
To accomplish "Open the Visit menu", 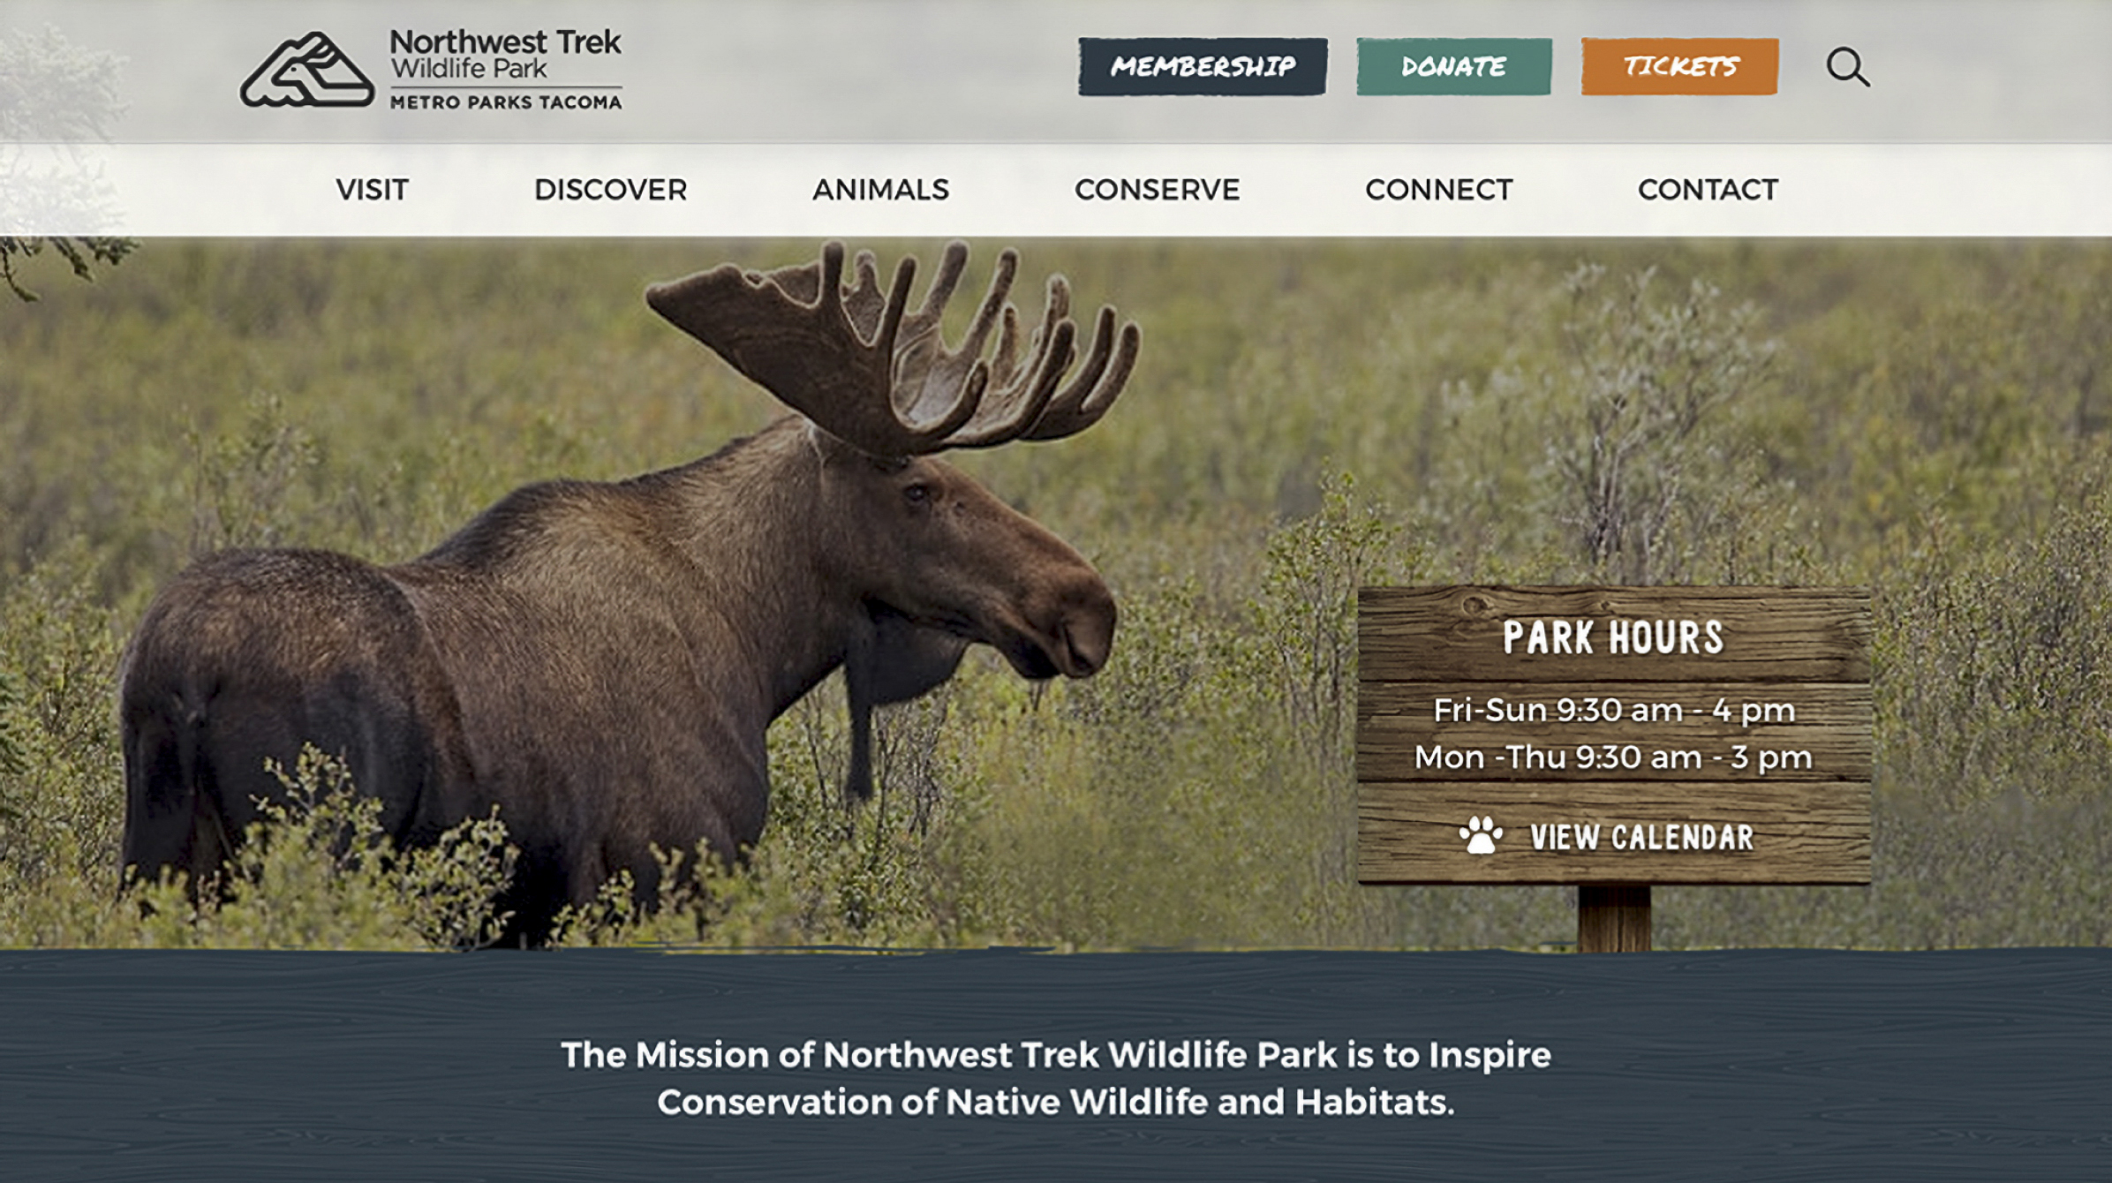I will [372, 190].
